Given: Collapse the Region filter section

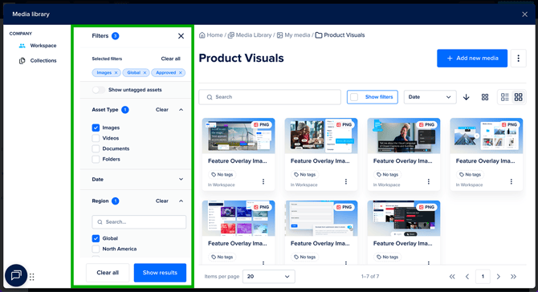Looking at the screenshot, I should tap(181, 201).
